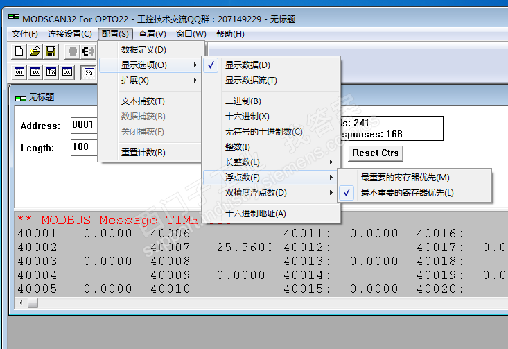
Task: Expand 显示选项(O) submenu
Action: click(150, 65)
